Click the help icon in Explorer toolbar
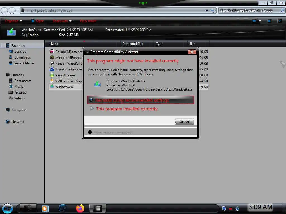 (279, 21)
